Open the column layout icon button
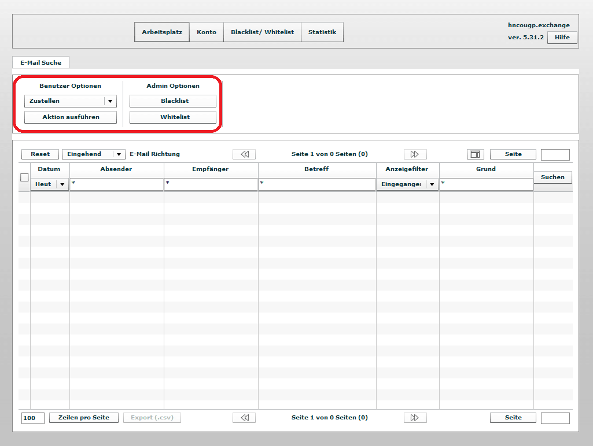The image size is (593, 446). click(476, 154)
